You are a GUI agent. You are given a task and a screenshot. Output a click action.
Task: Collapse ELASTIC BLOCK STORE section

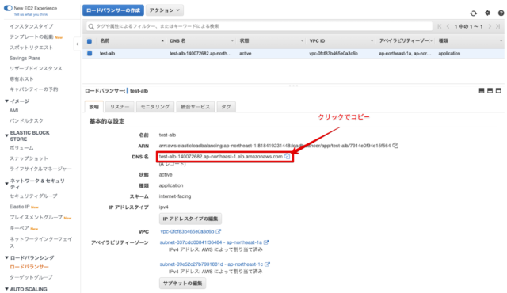(7, 135)
